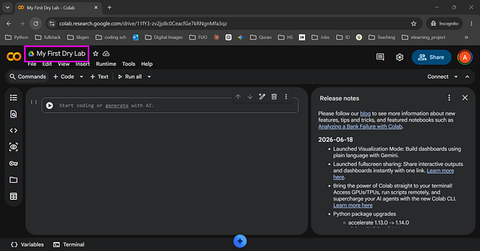Open the Tools menu
The width and height of the screenshot is (480, 251).
129,64
